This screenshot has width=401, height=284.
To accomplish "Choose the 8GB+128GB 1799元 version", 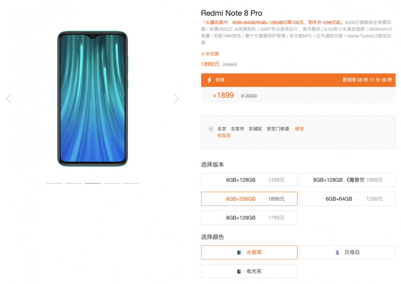I will (x=249, y=218).
